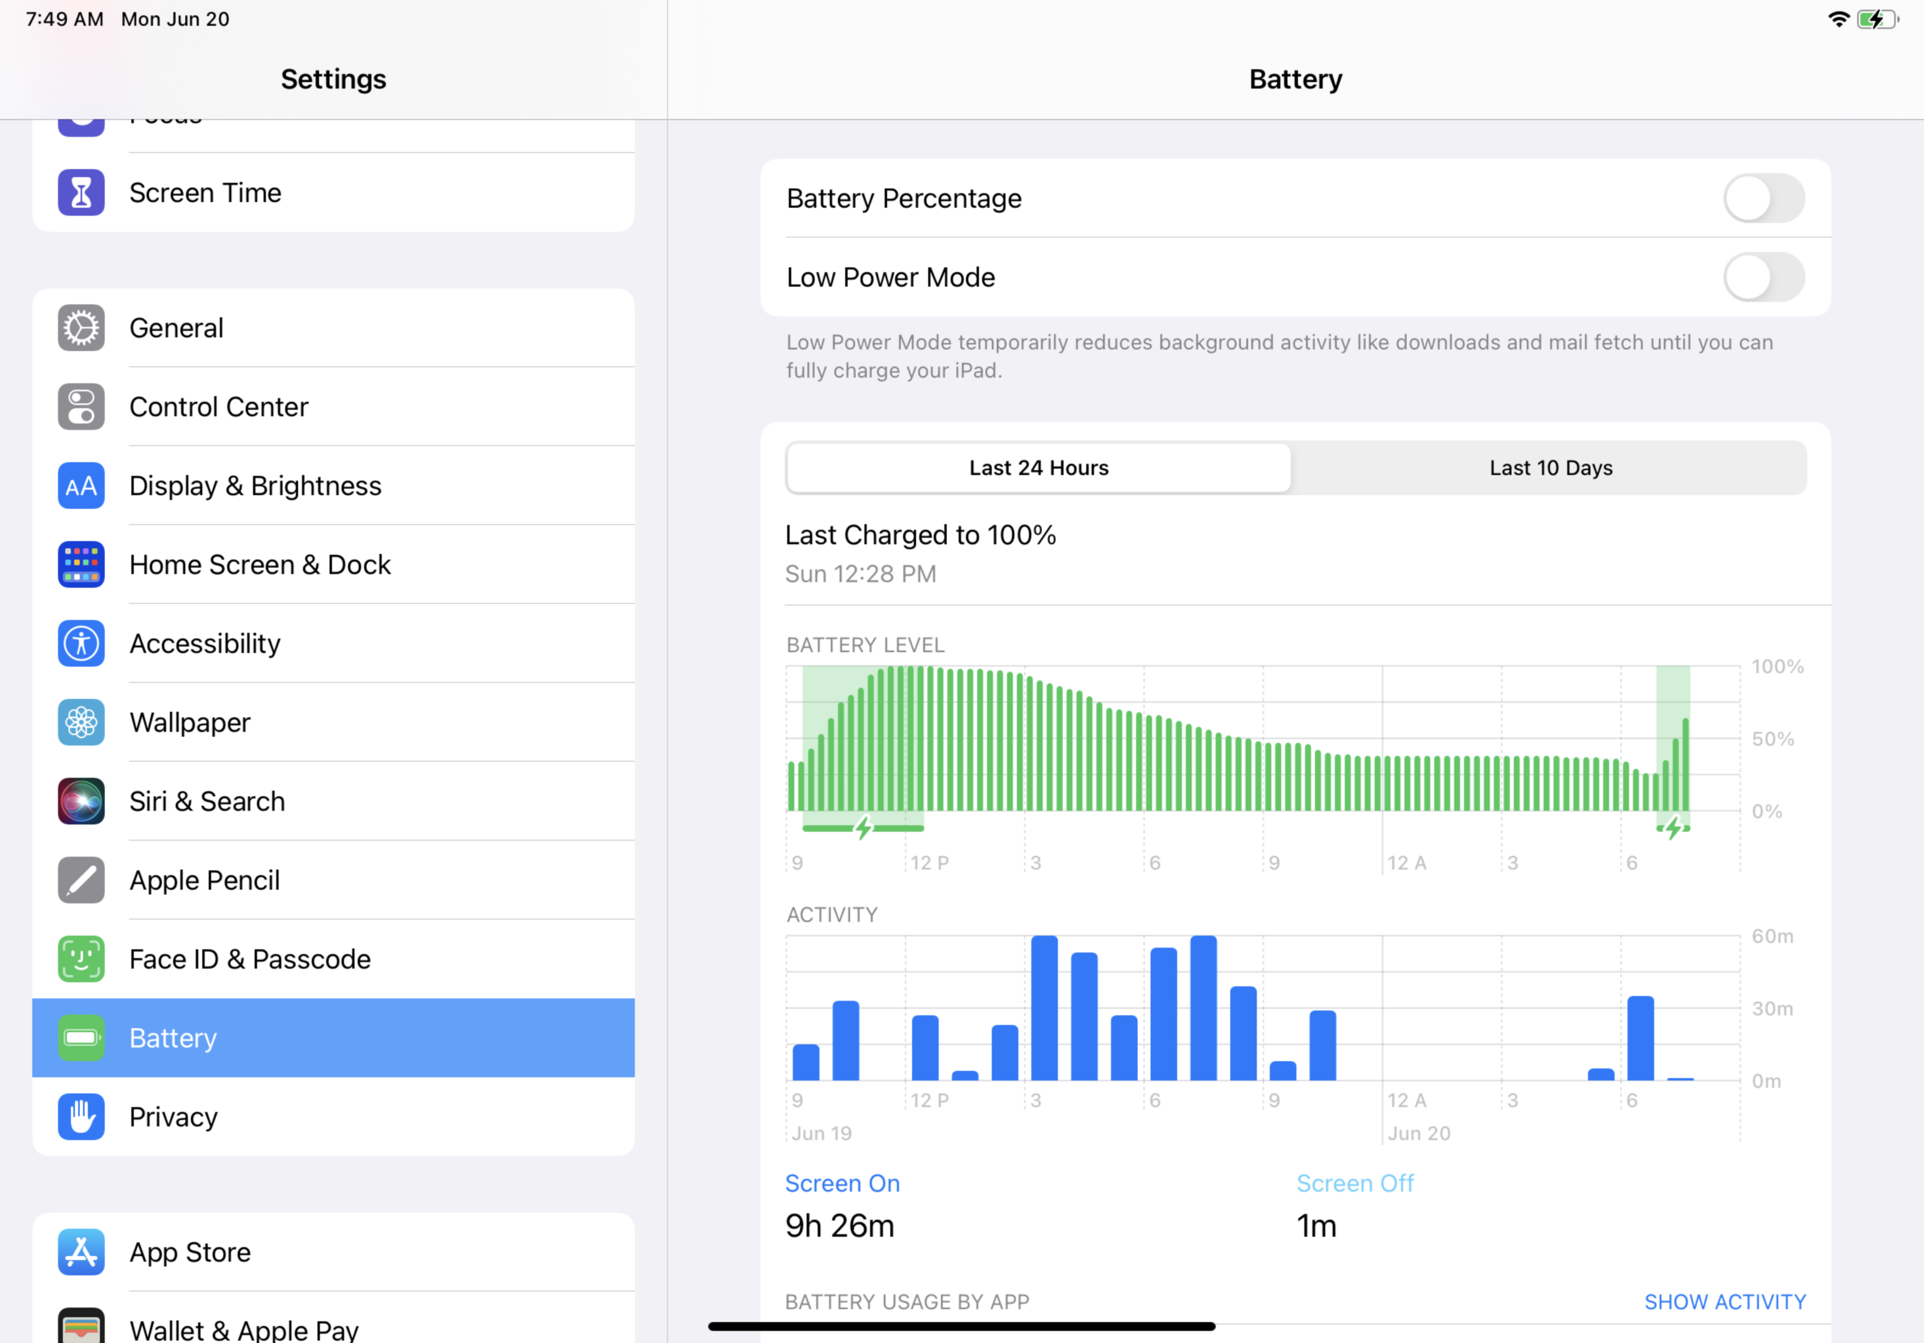Screen dimensions: 1924x1343
Task: Tap the Accessibility figure icon
Action: [81, 644]
